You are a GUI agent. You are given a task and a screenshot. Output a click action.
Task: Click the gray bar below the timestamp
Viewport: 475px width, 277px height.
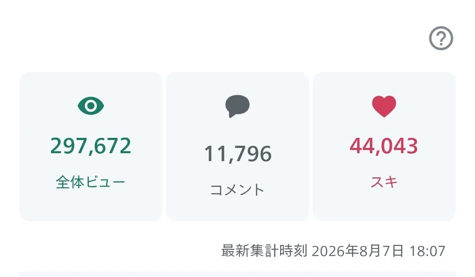tap(237, 274)
